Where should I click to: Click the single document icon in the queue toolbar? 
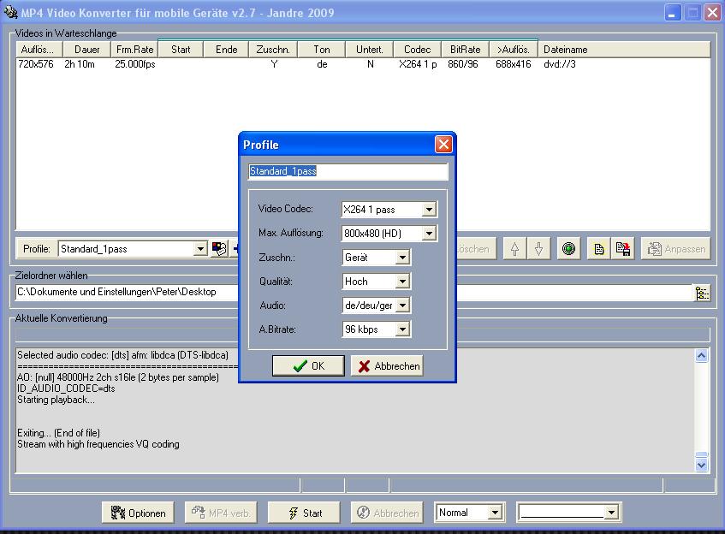click(x=599, y=249)
